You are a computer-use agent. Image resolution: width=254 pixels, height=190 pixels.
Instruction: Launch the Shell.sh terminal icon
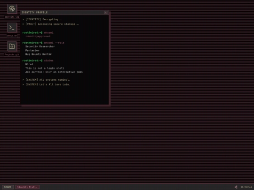coord(12,28)
